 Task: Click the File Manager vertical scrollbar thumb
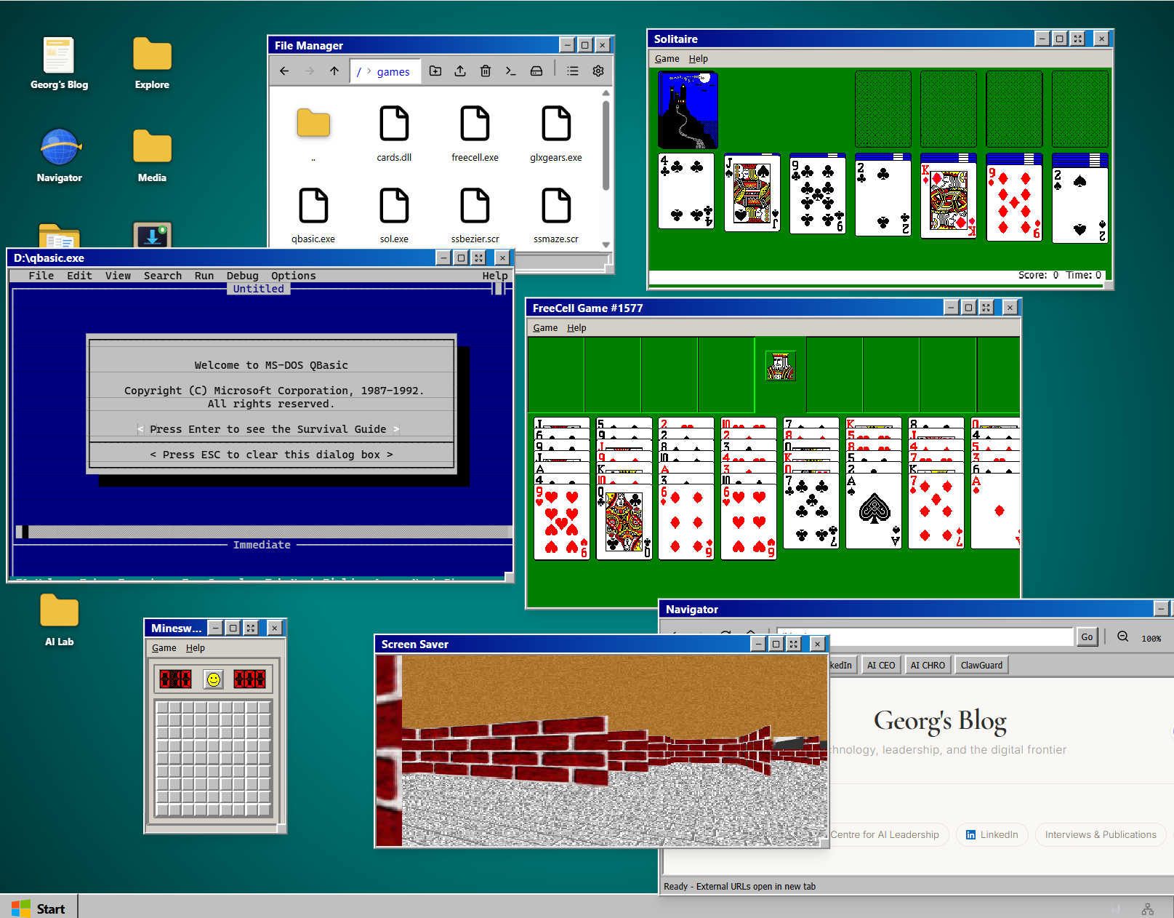coord(606,145)
